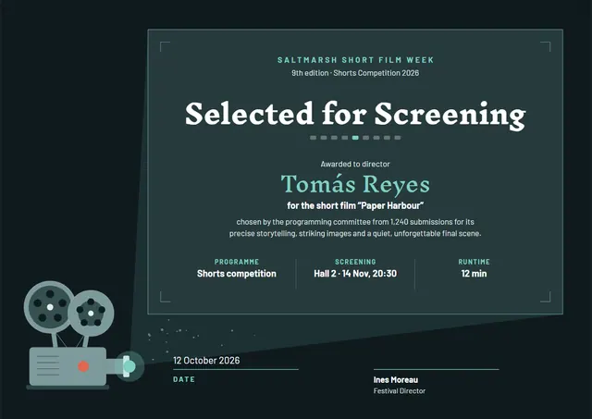This screenshot has height=419, width=592.
Task: Click the "DATE" label
Action: (x=184, y=379)
